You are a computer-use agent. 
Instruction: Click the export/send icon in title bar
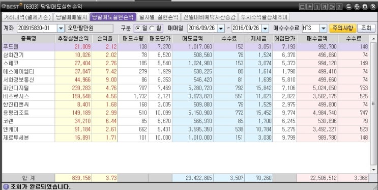(x=332, y=7)
